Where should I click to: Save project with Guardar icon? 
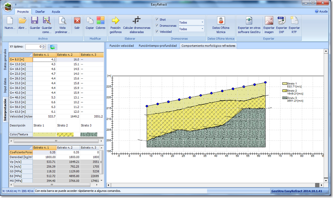click(34, 21)
